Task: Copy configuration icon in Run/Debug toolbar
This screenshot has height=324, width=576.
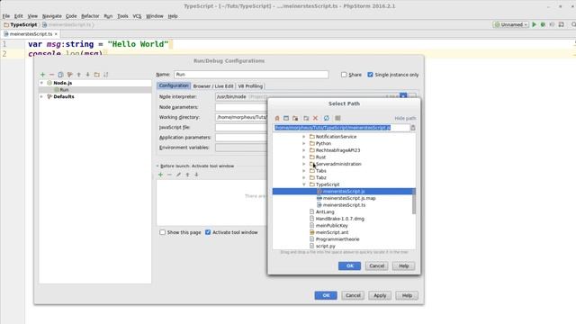Action: [60, 75]
